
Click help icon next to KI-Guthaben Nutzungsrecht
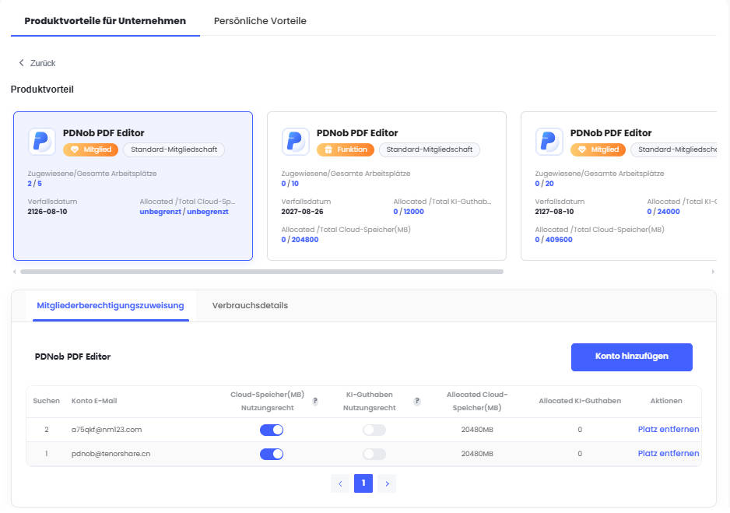tap(417, 401)
